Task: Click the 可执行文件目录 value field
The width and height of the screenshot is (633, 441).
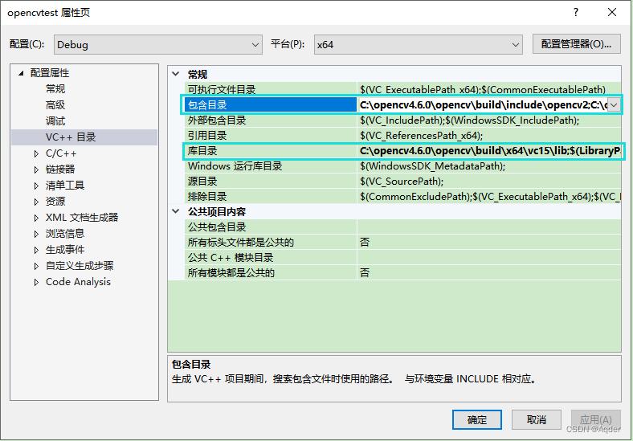Action: (x=488, y=90)
